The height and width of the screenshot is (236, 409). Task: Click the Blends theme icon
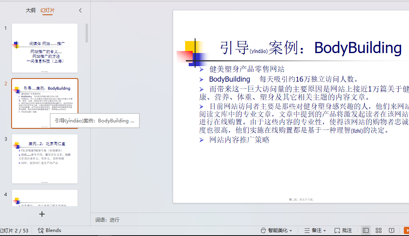coord(41,230)
